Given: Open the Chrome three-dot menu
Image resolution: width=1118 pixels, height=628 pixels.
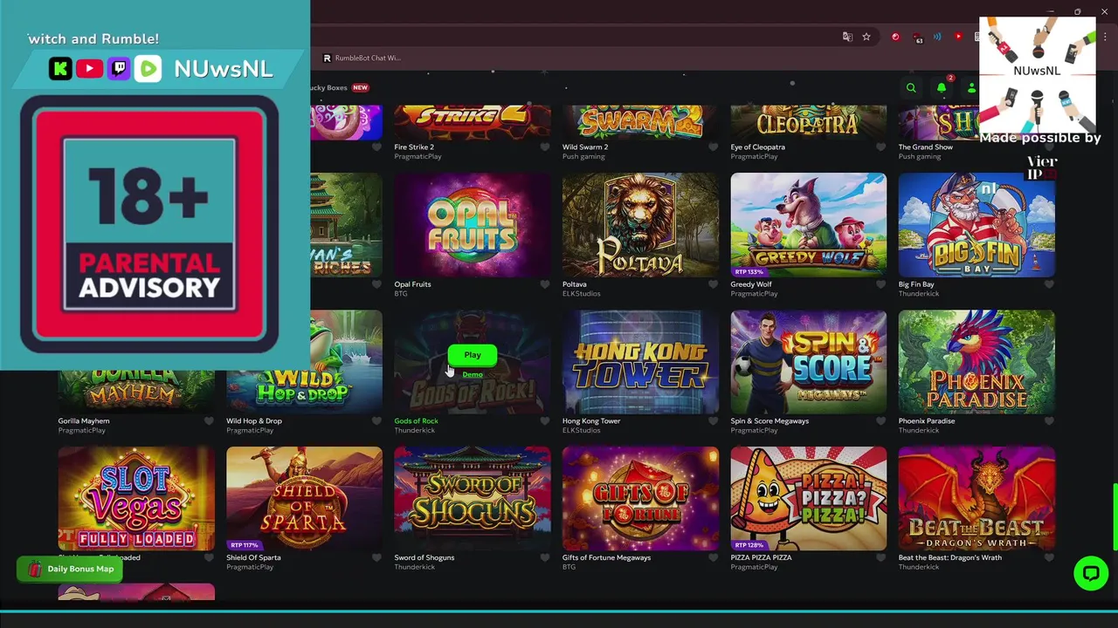Looking at the screenshot, I should point(1106,37).
